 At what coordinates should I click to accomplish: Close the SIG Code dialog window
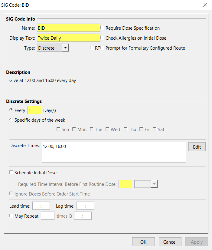pyautogui.click(x=205, y=5)
